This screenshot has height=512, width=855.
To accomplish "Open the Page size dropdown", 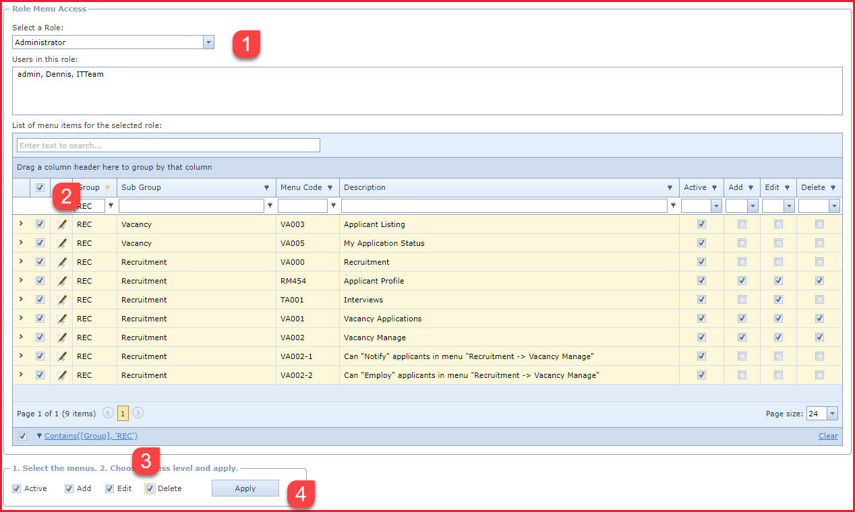I will 832,414.
